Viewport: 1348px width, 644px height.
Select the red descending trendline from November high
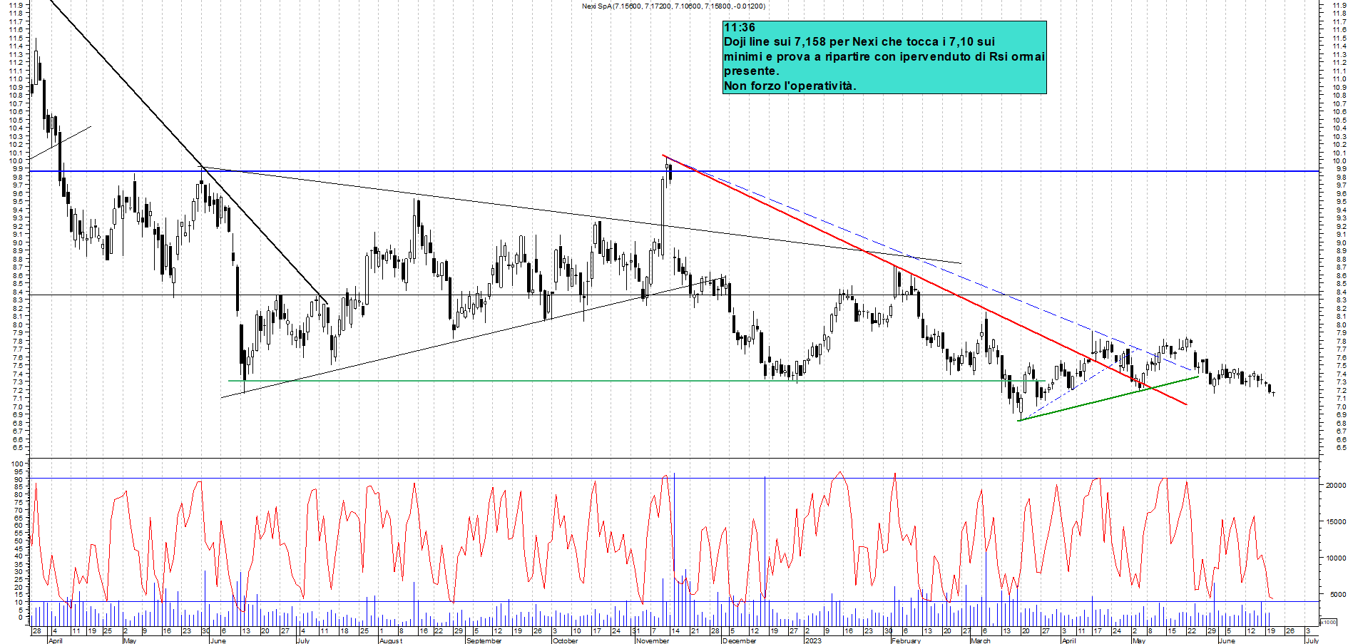[924, 280]
